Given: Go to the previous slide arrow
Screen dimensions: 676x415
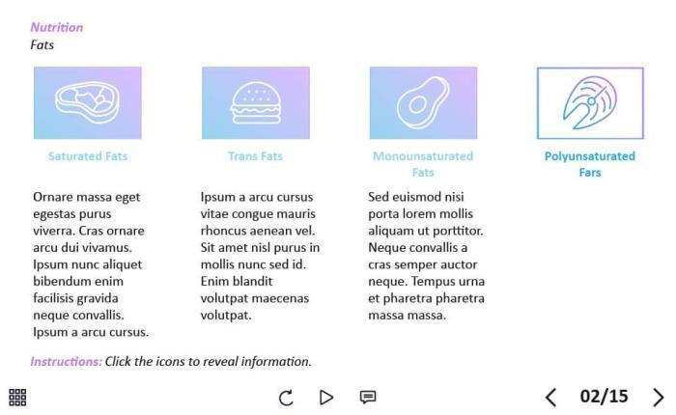Looking at the screenshot, I should [x=550, y=397].
